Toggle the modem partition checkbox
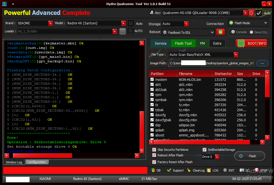This screenshot has height=185, width=274. click(x=152, y=80)
